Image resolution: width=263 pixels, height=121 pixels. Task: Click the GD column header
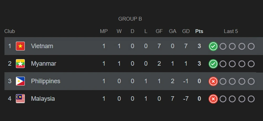click(186, 31)
